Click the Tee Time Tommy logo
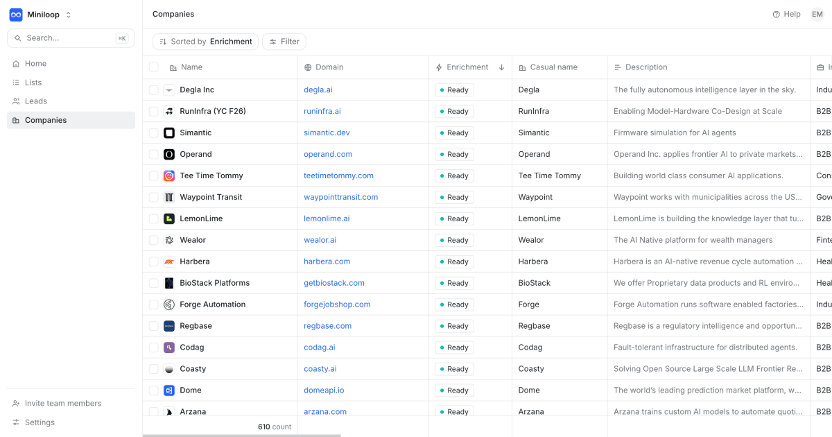The width and height of the screenshot is (832, 437). 169,176
